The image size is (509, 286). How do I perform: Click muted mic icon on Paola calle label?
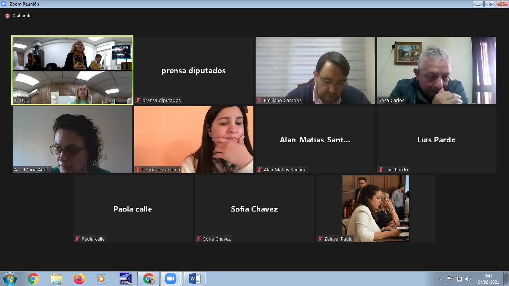click(77, 239)
